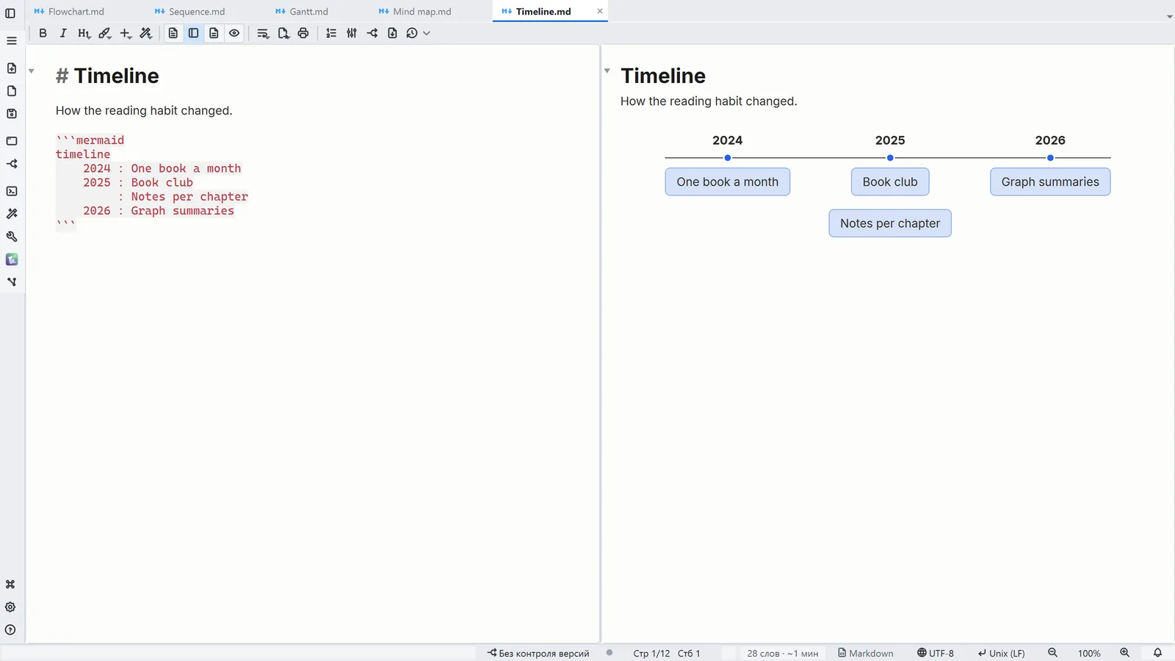Toggle bold formatting in toolbar
The height and width of the screenshot is (661, 1175).
point(43,33)
